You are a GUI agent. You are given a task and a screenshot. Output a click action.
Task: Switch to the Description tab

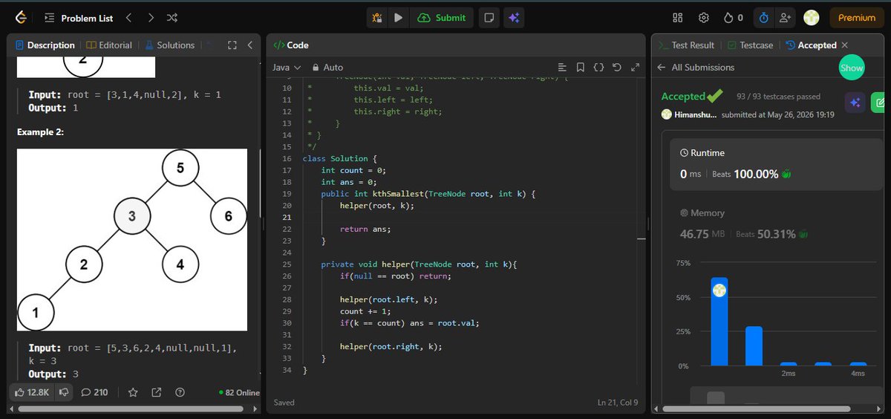pos(45,45)
